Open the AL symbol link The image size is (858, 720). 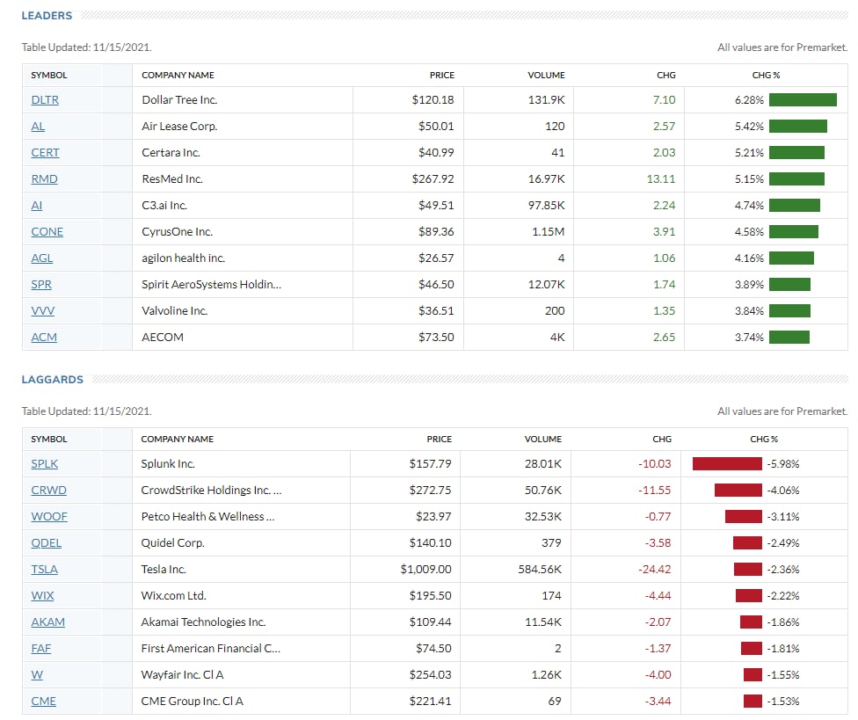(x=38, y=127)
